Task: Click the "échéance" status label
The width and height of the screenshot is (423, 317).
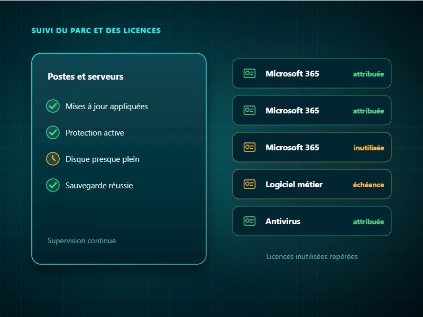Action: click(369, 185)
